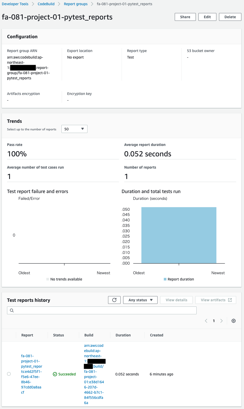Expand the Any status filter dropdown
Viewport: 244px width, 409px height.
(x=140, y=300)
